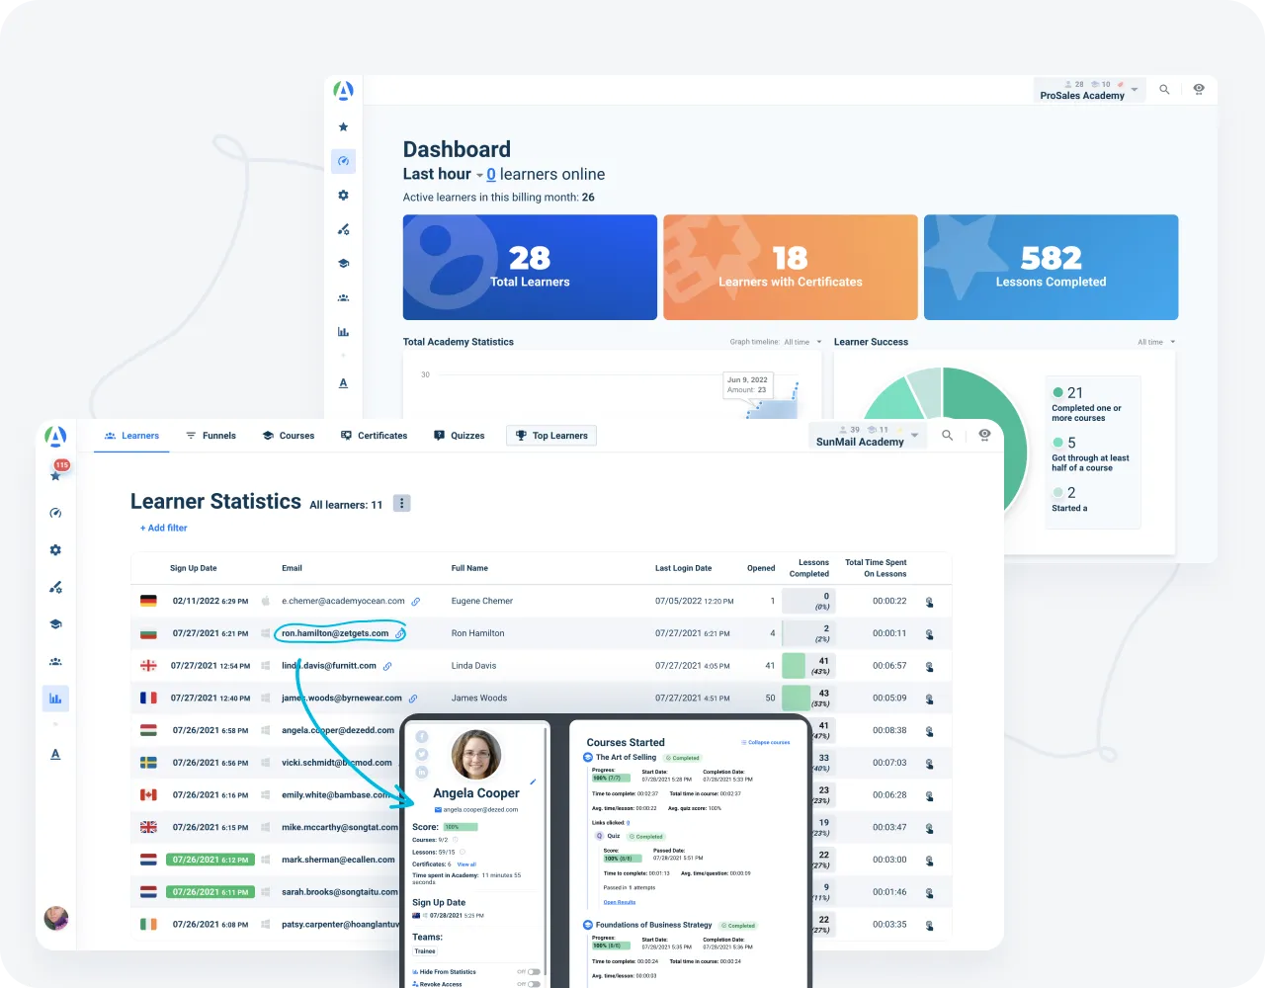This screenshot has width=1265, height=988.
Task: Open the Certificates tab
Action: pos(374,436)
